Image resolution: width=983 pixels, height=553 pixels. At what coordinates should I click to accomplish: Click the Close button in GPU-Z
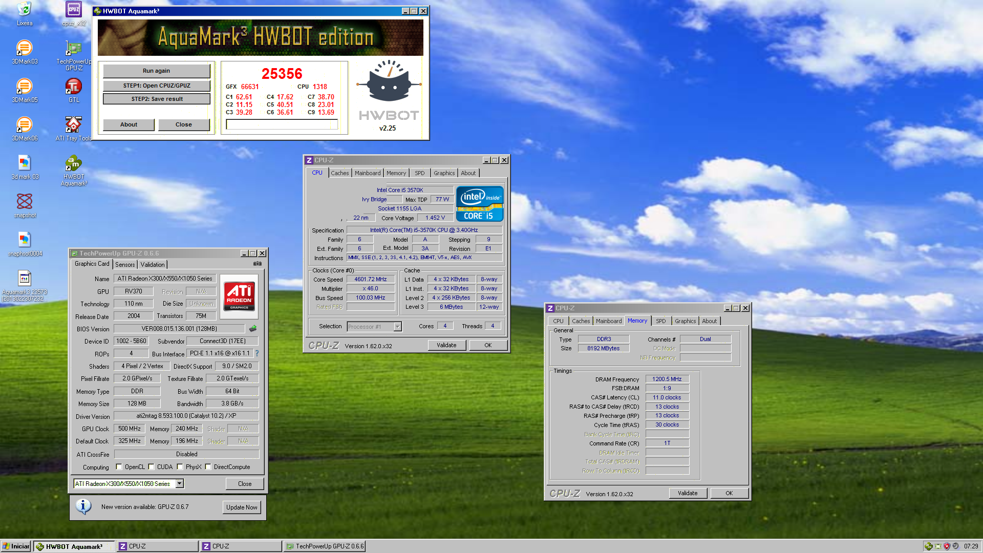[245, 483]
